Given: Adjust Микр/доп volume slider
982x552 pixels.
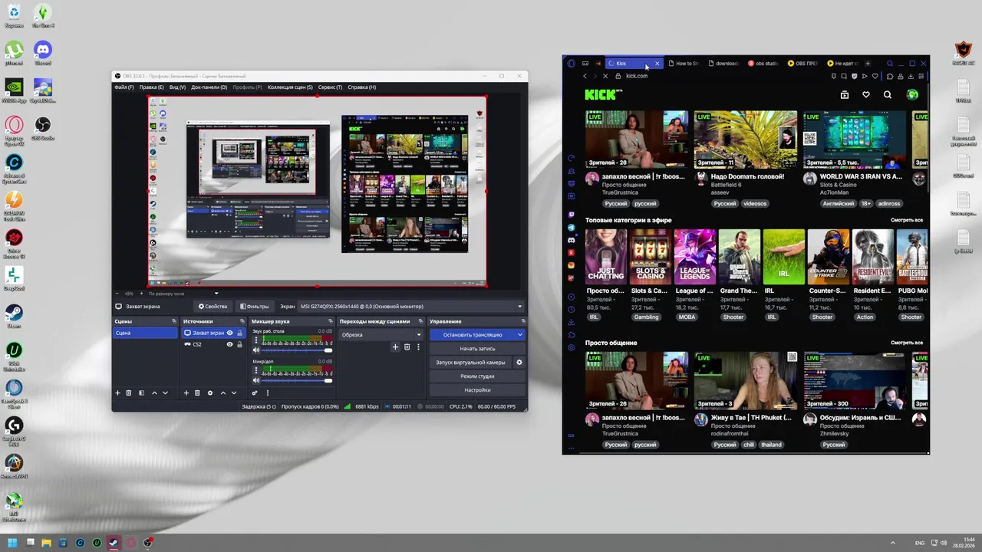Looking at the screenshot, I should [x=298, y=380].
